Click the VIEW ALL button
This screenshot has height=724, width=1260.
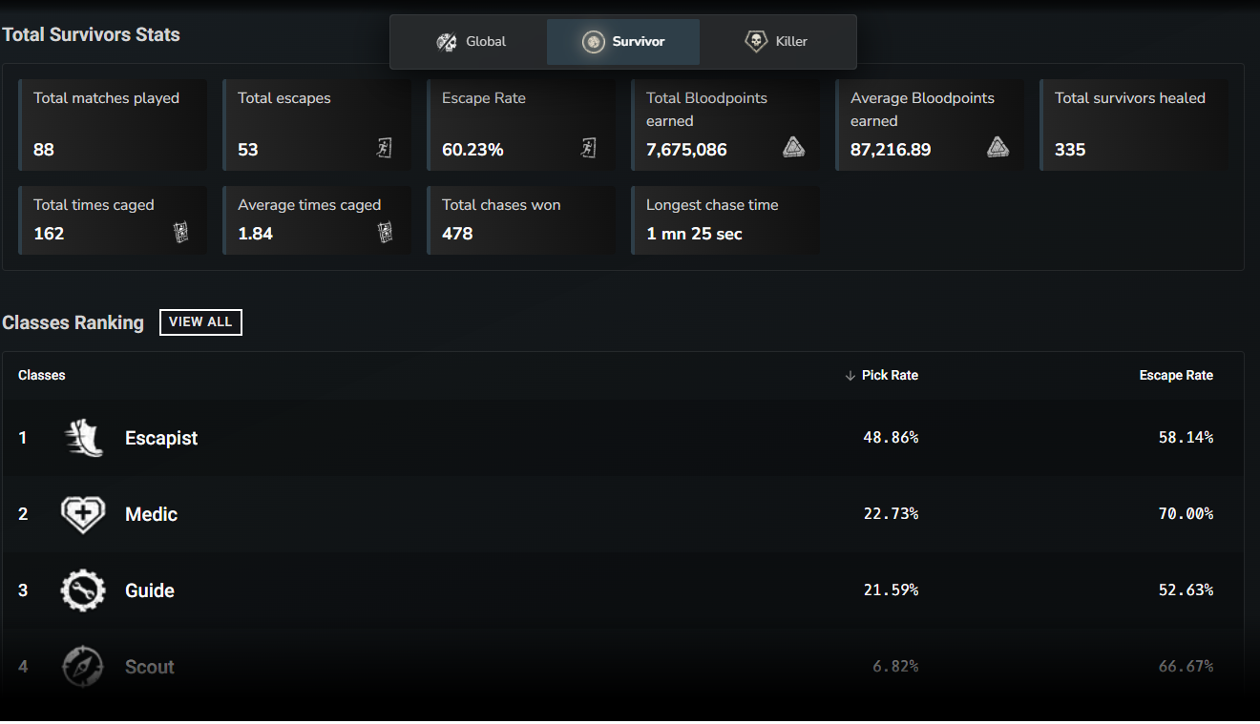(200, 322)
